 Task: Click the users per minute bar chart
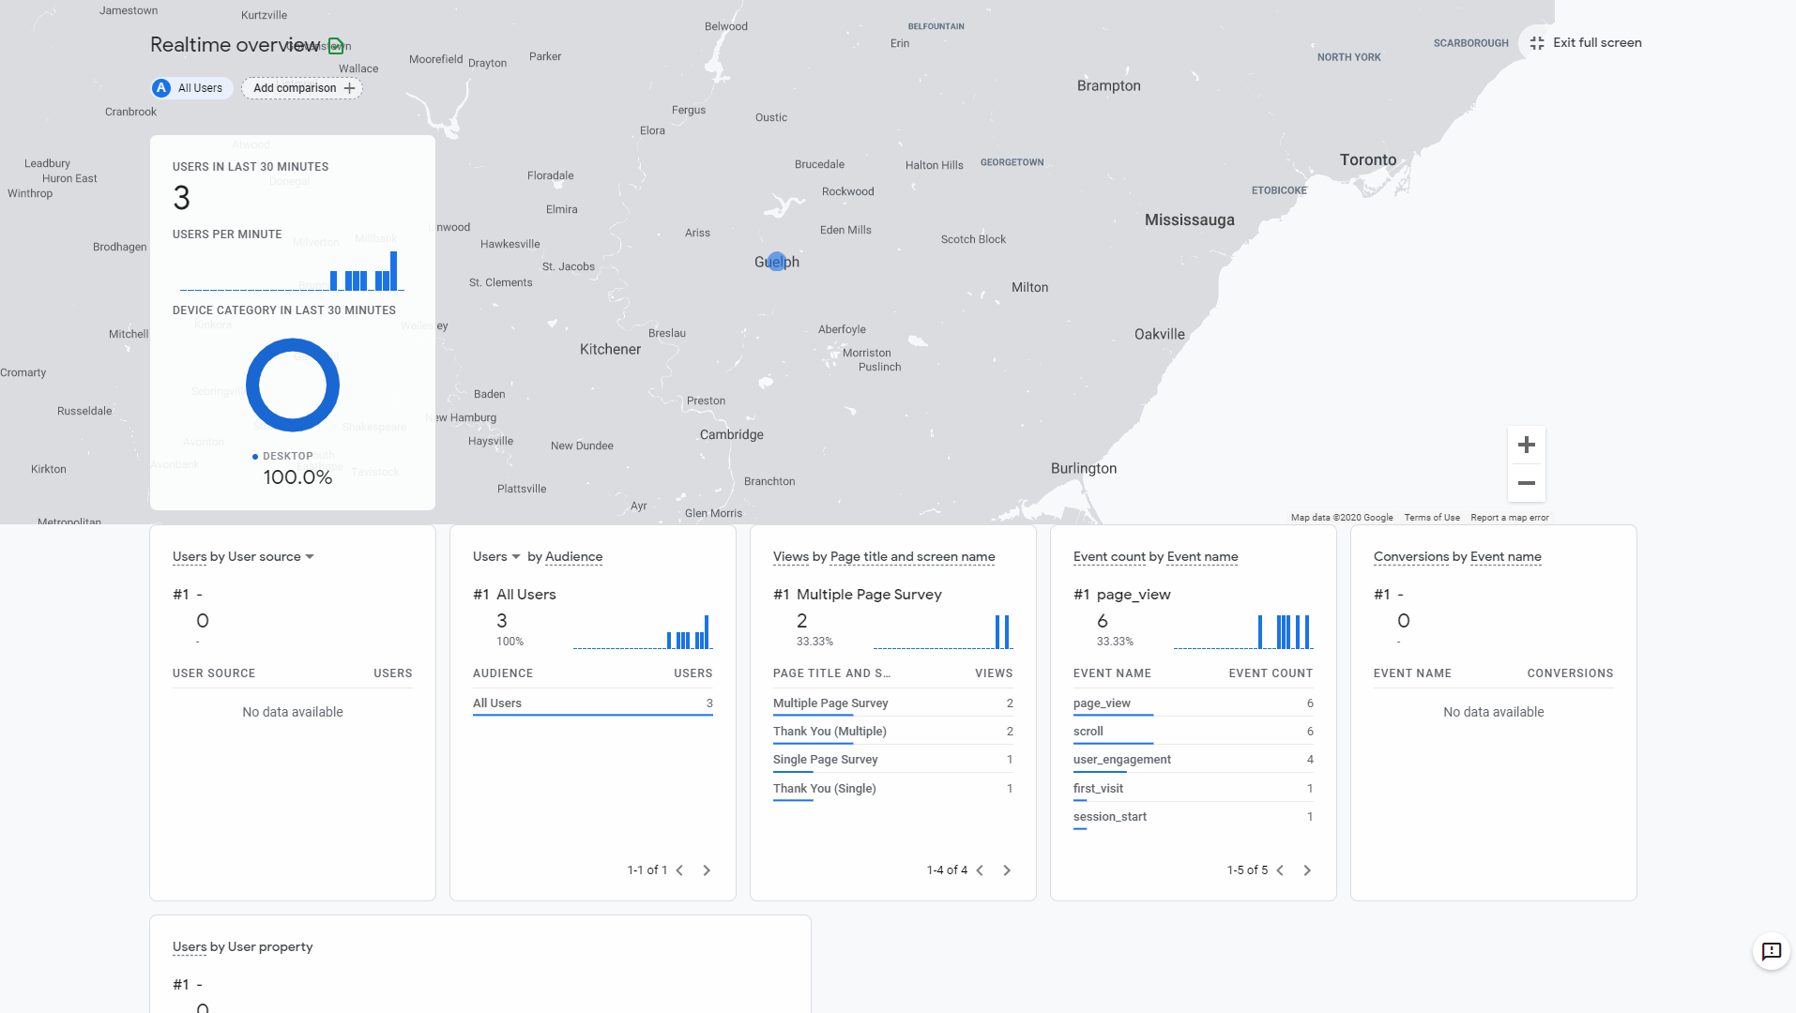tap(292, 271)
